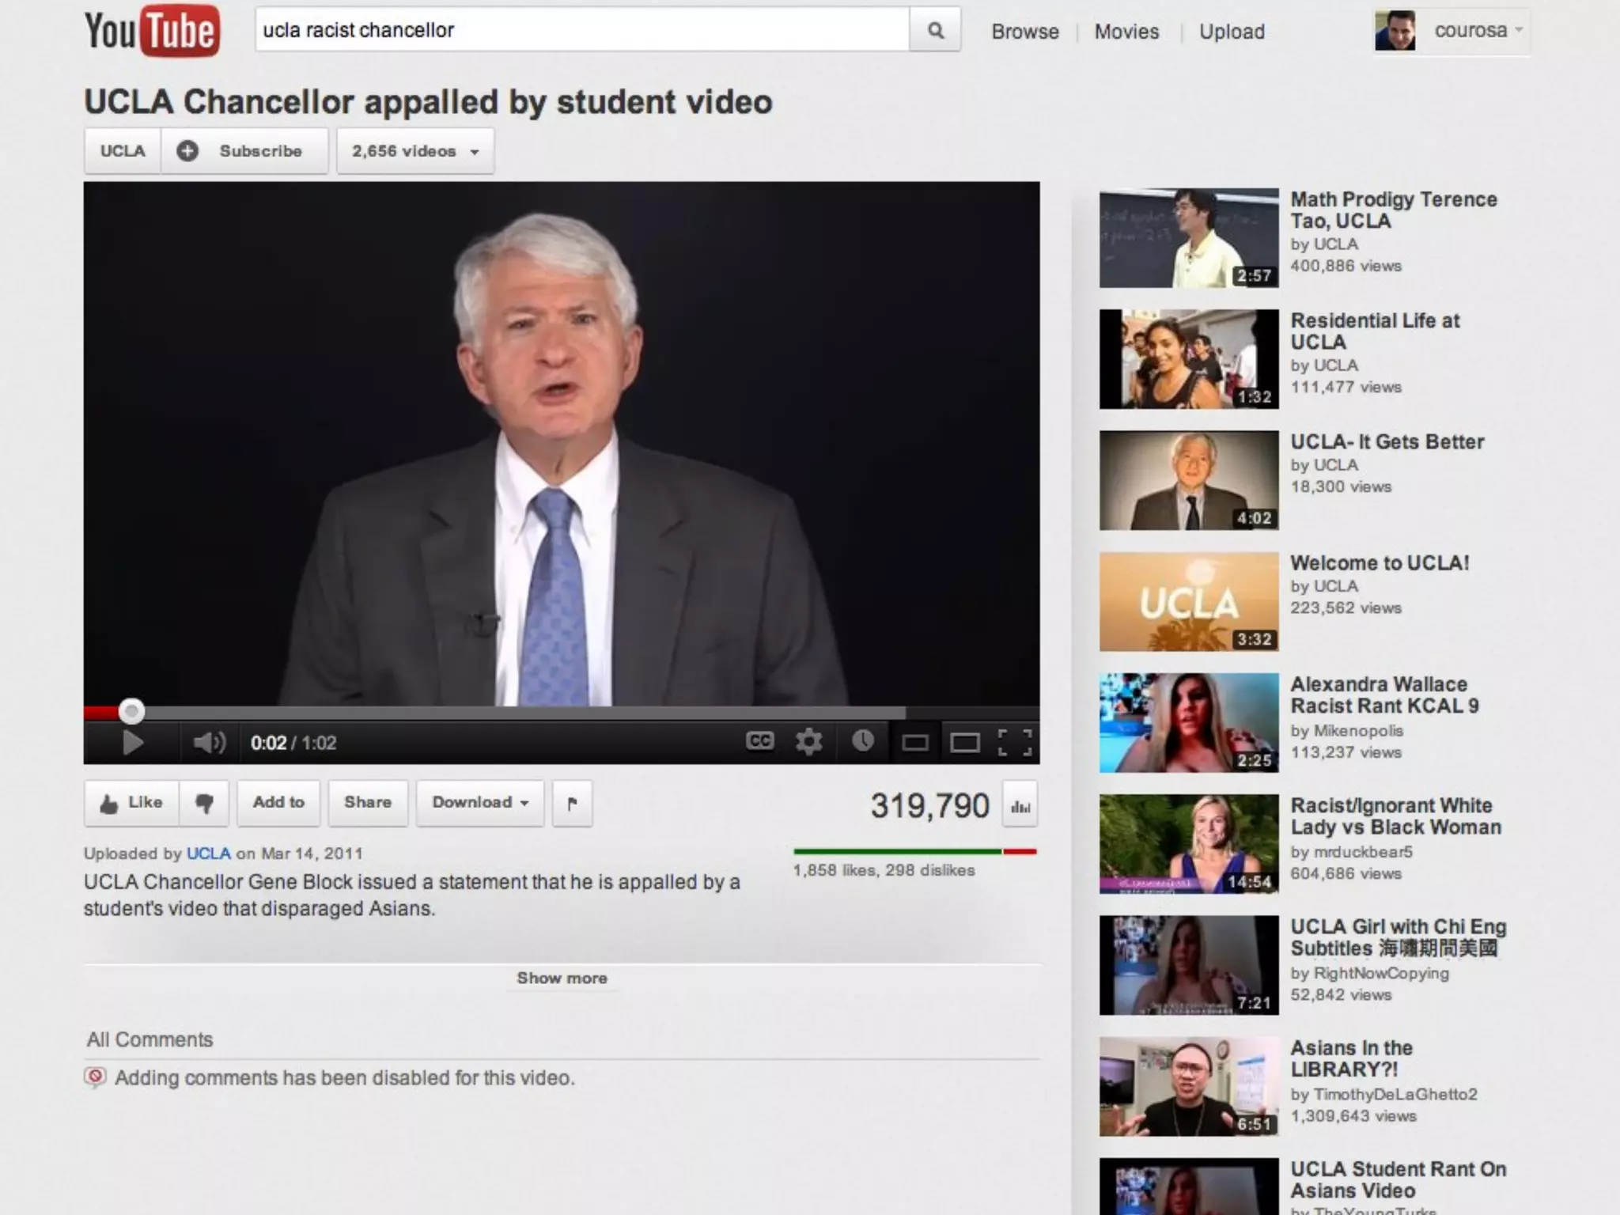Open the Math Prodigy Terence Tao thumbnail
Image resolution: width=1620 pixels, height=1215 pixels.
[x=1188, y=238]
